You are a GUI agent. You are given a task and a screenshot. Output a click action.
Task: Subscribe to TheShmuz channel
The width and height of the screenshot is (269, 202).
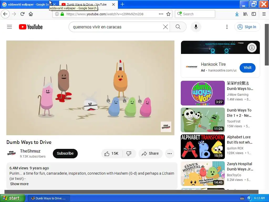65,153
